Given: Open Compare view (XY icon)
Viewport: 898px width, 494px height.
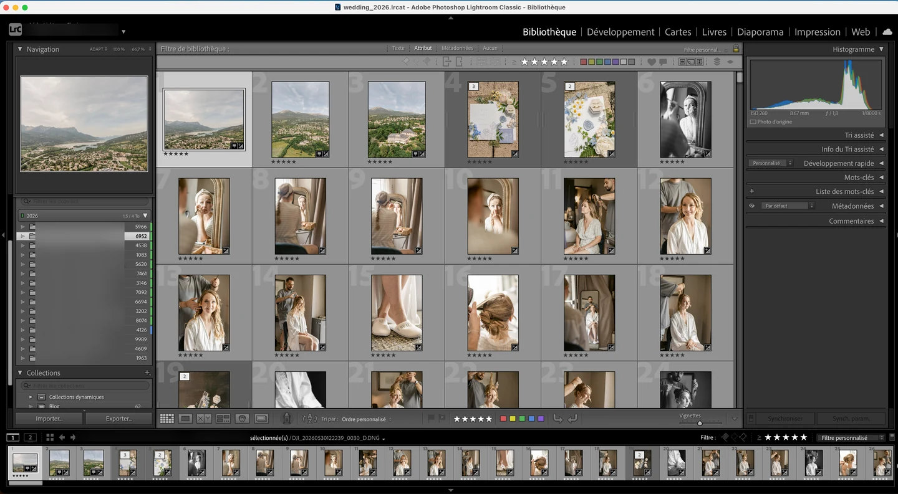Looking at the screenshot, I should tap(204, 419).
